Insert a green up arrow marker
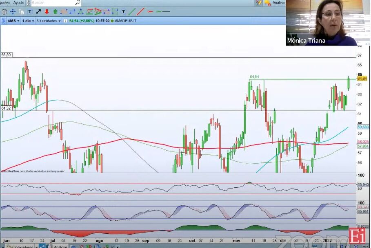 55,12
